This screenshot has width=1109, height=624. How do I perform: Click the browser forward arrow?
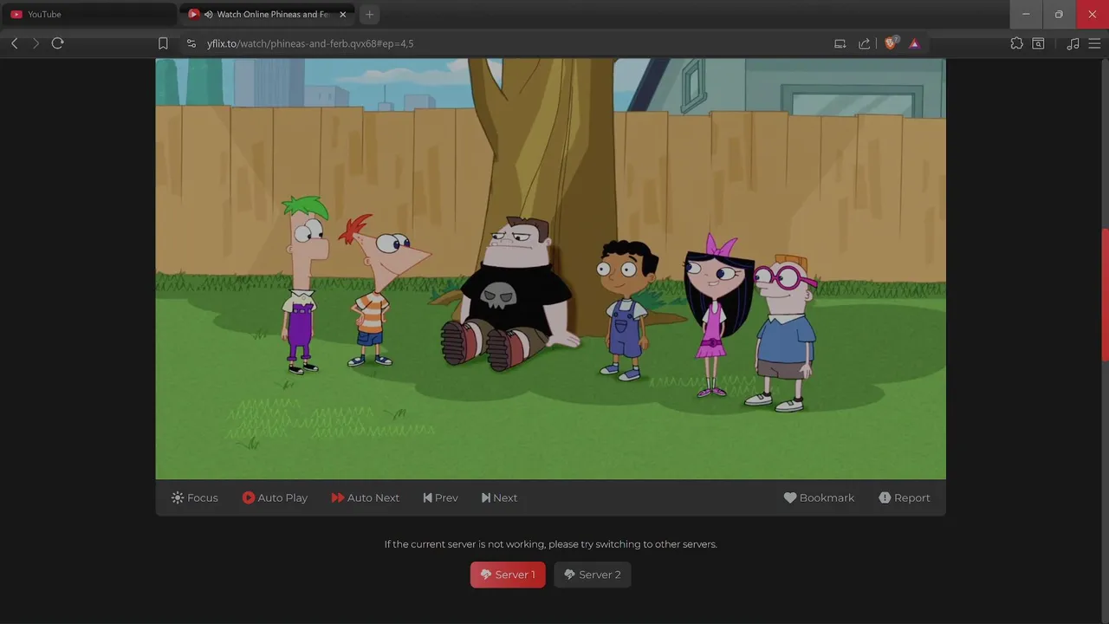click(36, 43)
